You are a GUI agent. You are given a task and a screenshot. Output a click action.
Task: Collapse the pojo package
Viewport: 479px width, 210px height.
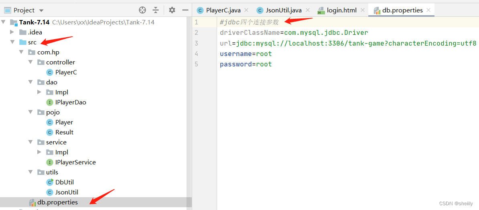[x=30, y=112]
